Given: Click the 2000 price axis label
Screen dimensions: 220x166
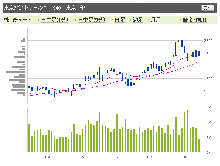Looking at the screenshot, I should [x=208, y=66].
